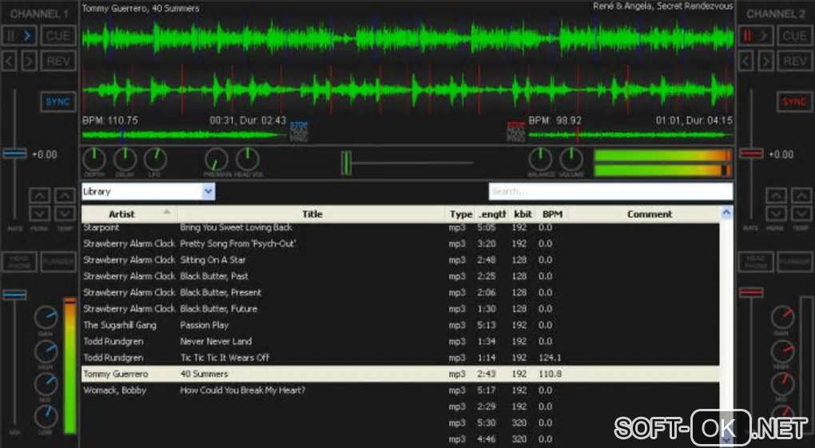Image resolution: width=815 pixels, height=448 pixels.
Task: Sort library by Type column header
Action: click(x=460, y=214)
